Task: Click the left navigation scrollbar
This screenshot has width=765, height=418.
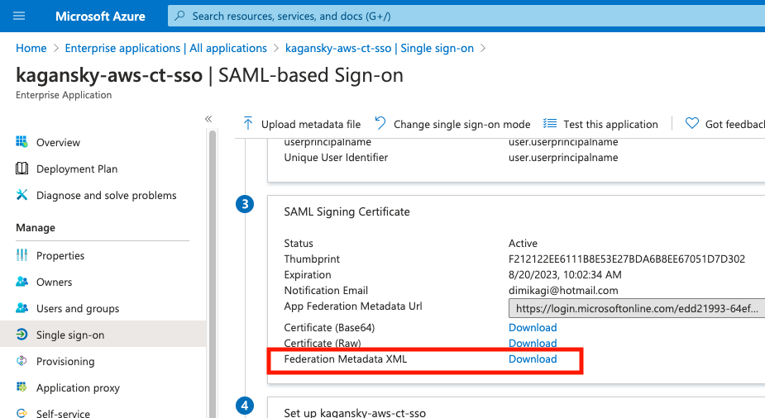Action: (213, 273)
